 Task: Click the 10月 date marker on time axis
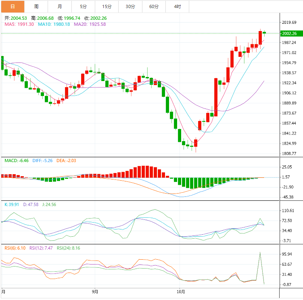[181, 292]
